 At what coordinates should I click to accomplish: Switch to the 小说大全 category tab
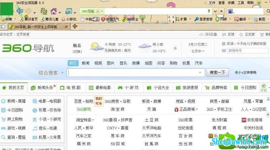tap(158, 88)
